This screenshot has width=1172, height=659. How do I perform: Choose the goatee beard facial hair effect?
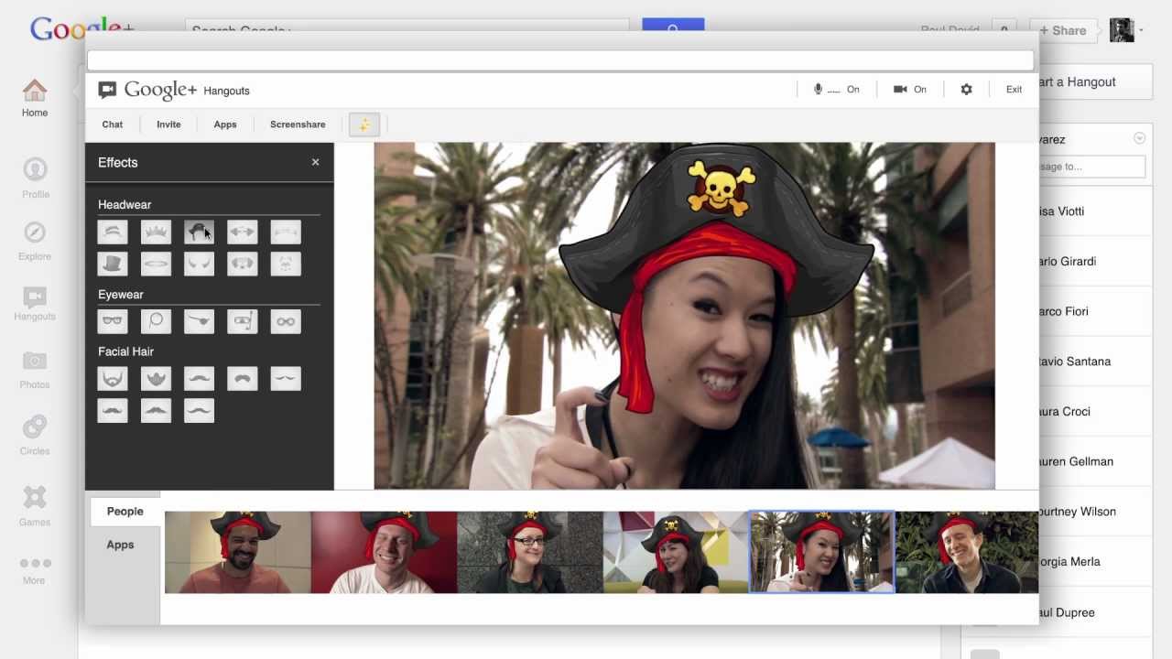156,379
